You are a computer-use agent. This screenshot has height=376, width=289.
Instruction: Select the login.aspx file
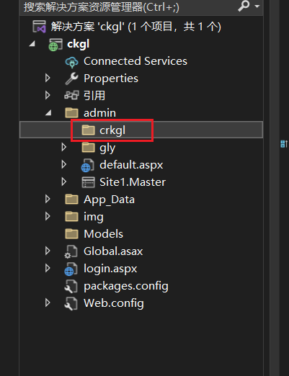pos(110,269)
